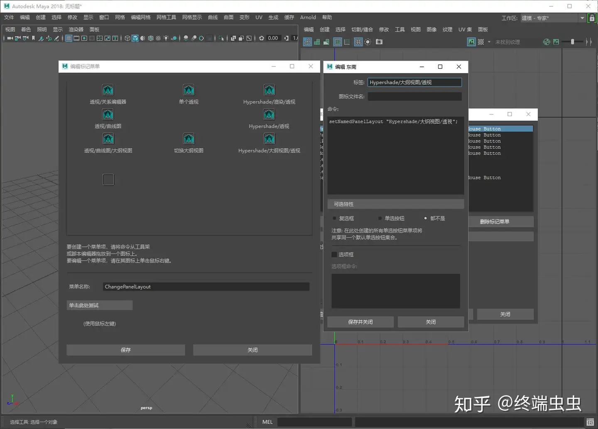Viewport: 598px width, 429px height.
Task: Click 关闭 in the 编辑标记菜单 window
Action: click(252, 350)
